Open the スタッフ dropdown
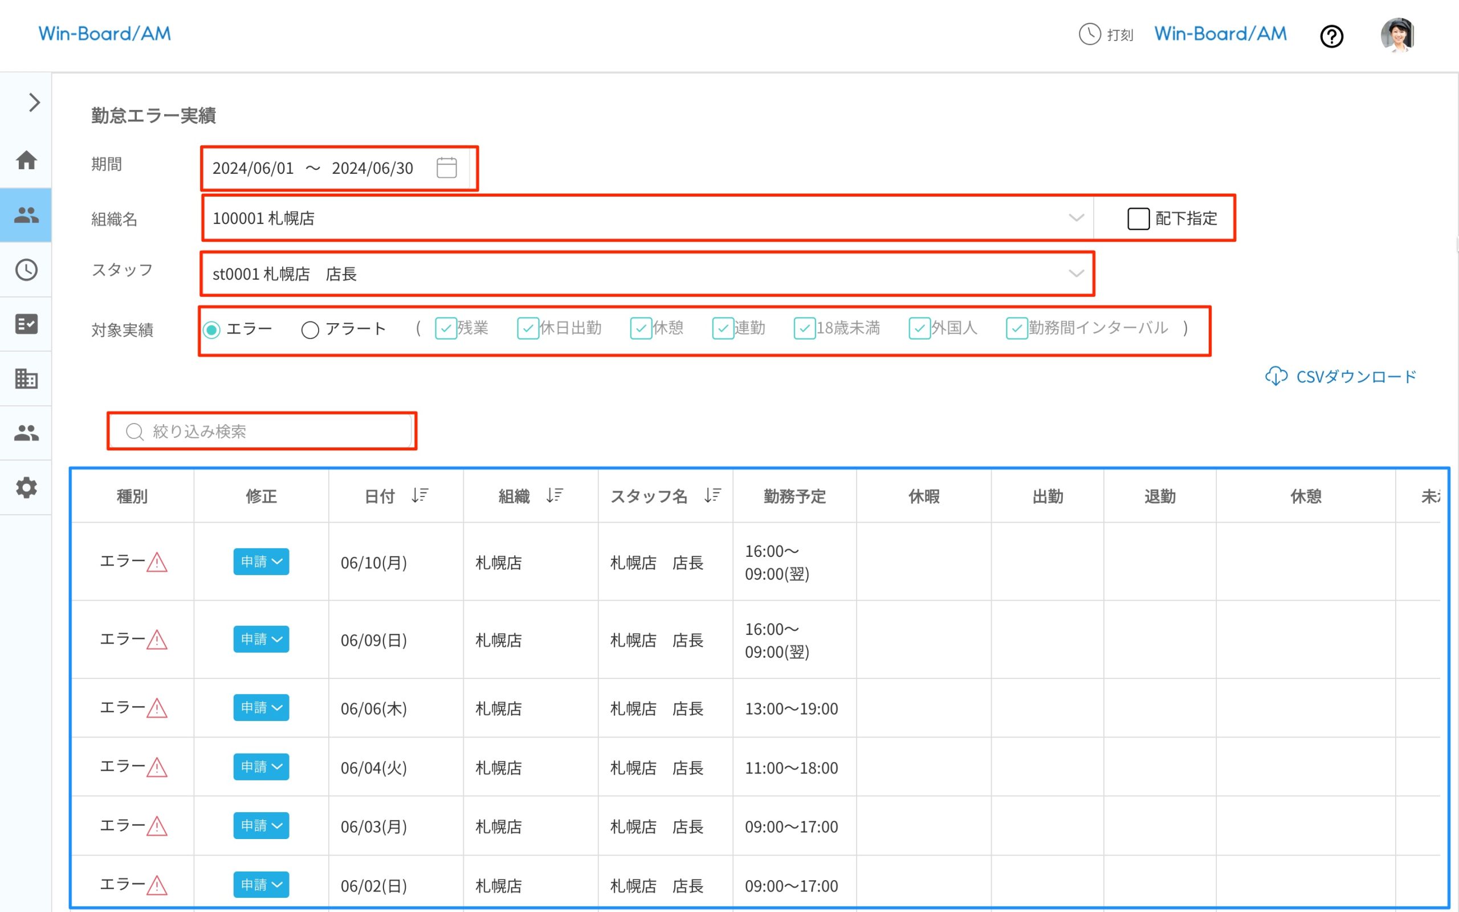Screen dimensions: 1459x912 tap(1075, 274)
